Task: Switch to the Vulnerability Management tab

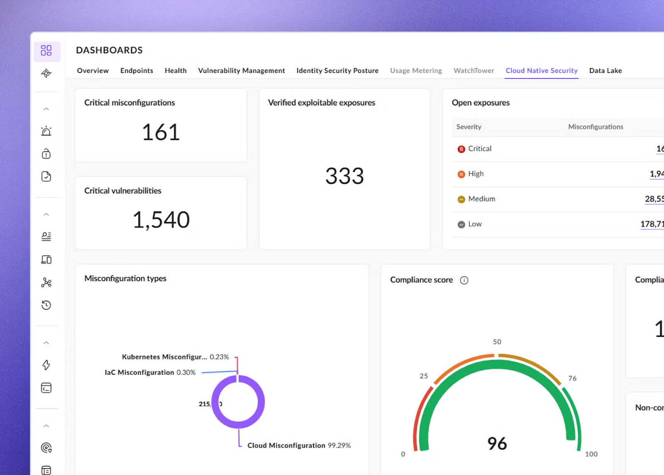Action: (x=242, y=71)
